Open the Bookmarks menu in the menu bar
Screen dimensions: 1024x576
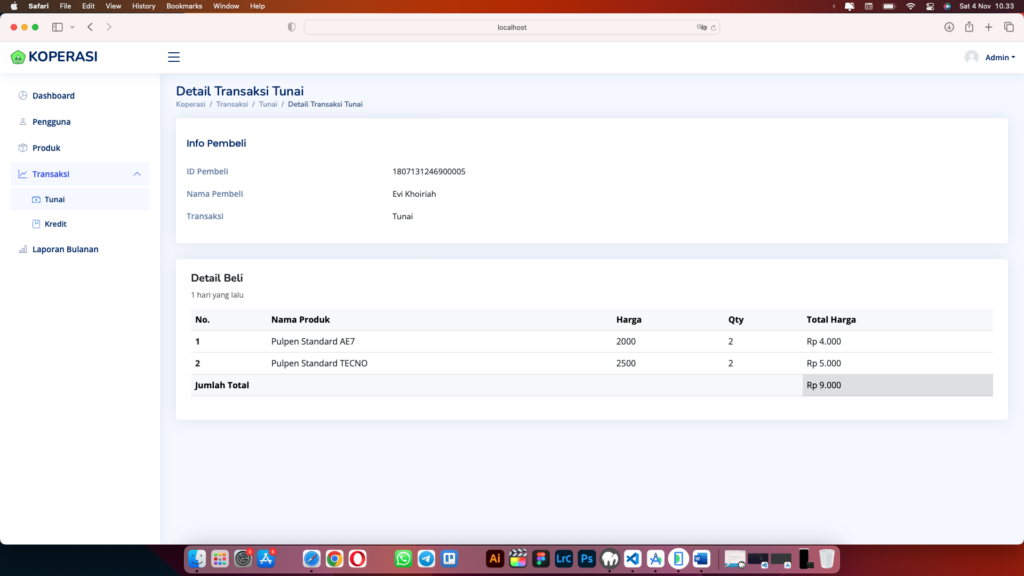point(184,6)
